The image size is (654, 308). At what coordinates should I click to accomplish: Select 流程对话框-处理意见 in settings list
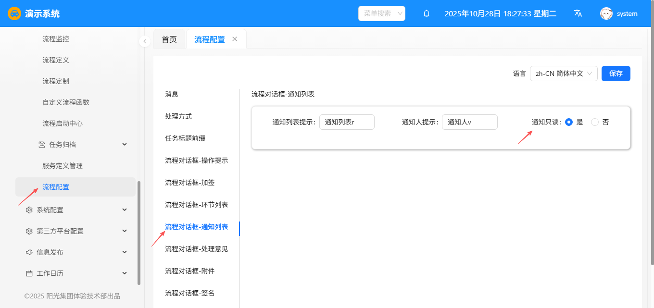coord(196,249)
